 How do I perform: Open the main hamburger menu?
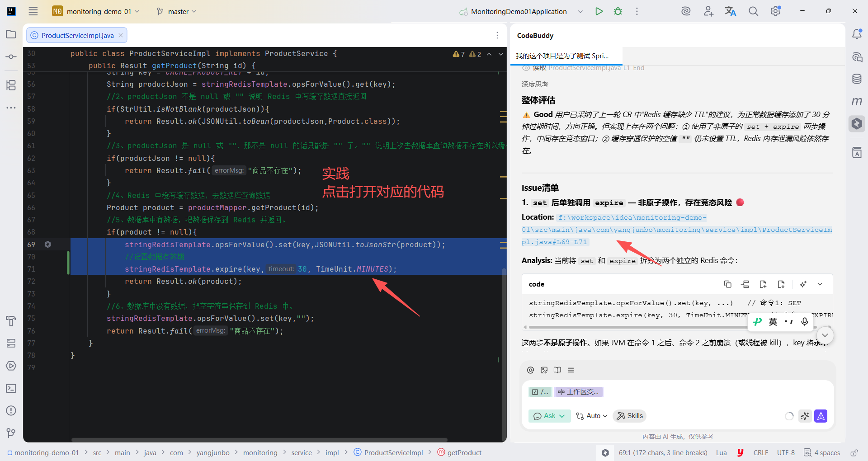click(x=33, y=11)
